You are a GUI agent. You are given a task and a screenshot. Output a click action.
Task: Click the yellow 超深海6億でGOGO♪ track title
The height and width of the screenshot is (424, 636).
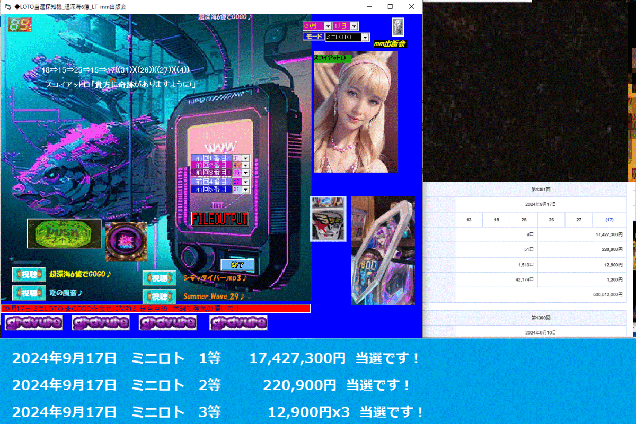click(x=80, y=274)
